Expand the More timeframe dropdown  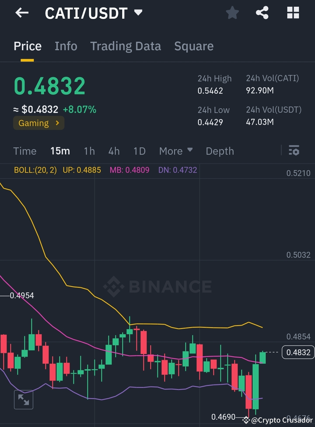point(175,151)
